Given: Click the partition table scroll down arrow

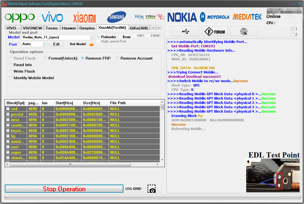Looking at the screenshot, I should click(x=162, y=160).
